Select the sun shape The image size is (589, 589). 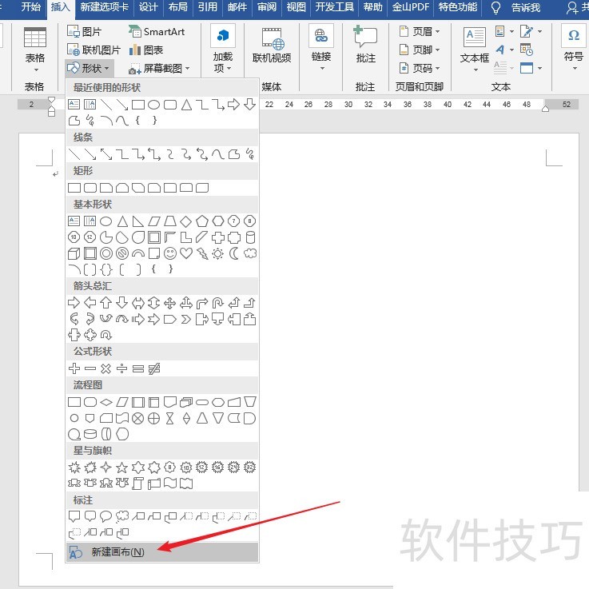218,253
